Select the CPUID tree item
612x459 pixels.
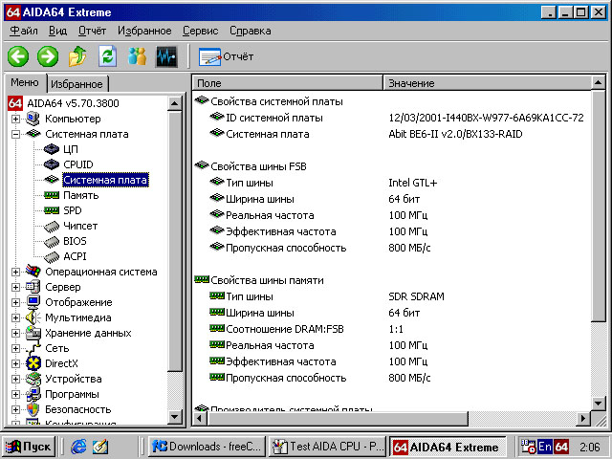(78, 164)
